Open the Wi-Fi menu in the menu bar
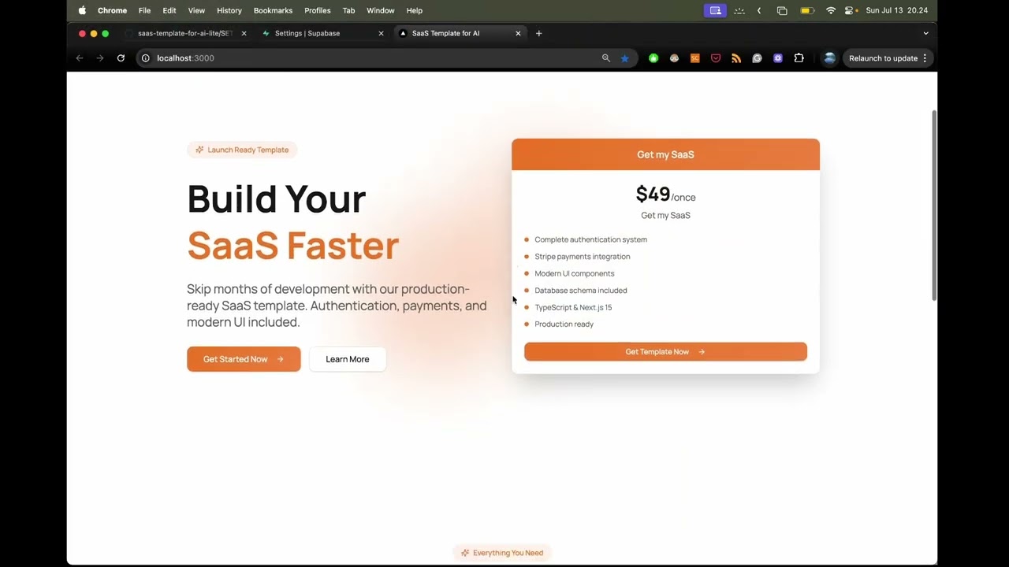 [x=831, y=10]
